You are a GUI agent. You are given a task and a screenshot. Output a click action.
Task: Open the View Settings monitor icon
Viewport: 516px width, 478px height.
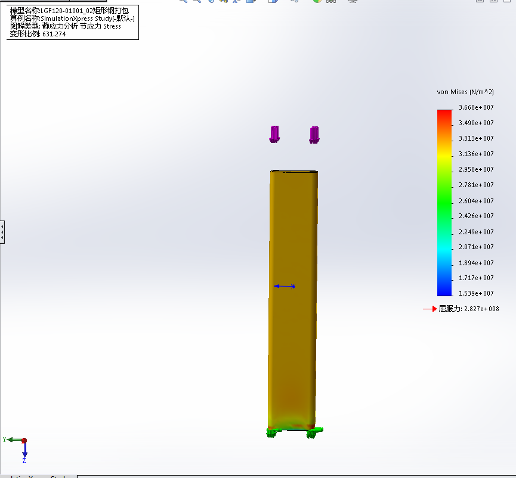click(353, 2)
